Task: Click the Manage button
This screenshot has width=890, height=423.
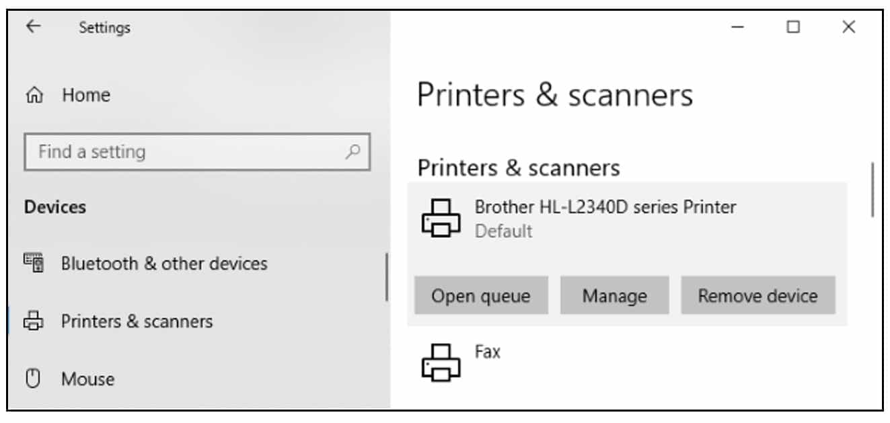Action: (x=615, y=295)
